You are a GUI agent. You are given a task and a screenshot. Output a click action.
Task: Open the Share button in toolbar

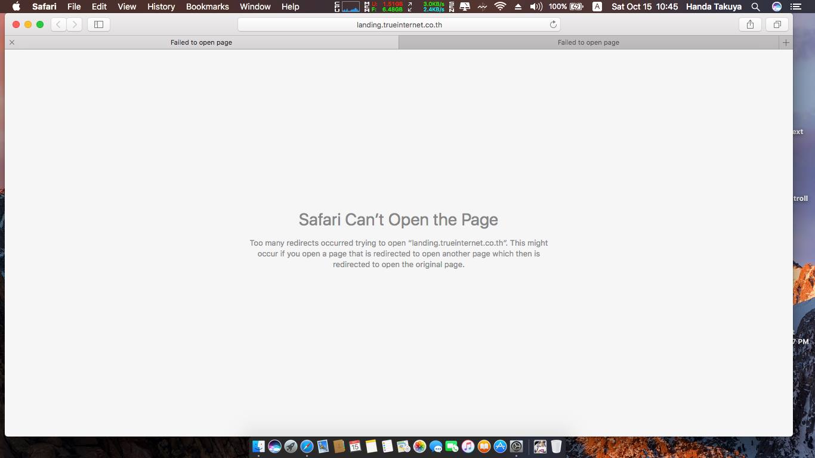pos(750,24)
